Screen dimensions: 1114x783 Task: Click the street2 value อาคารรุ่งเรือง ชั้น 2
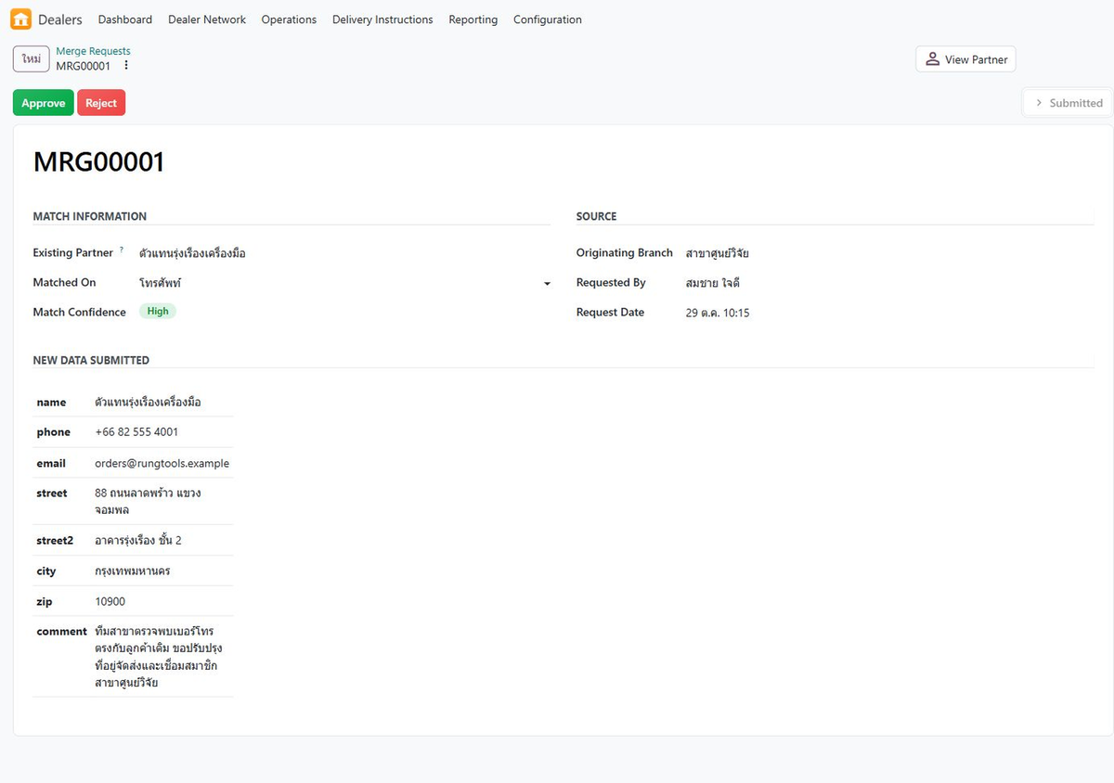pos(138,540)
